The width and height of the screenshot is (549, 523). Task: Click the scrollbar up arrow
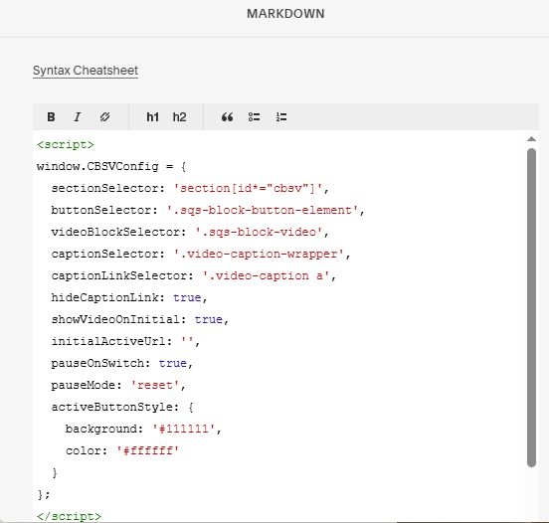point(531,139)
